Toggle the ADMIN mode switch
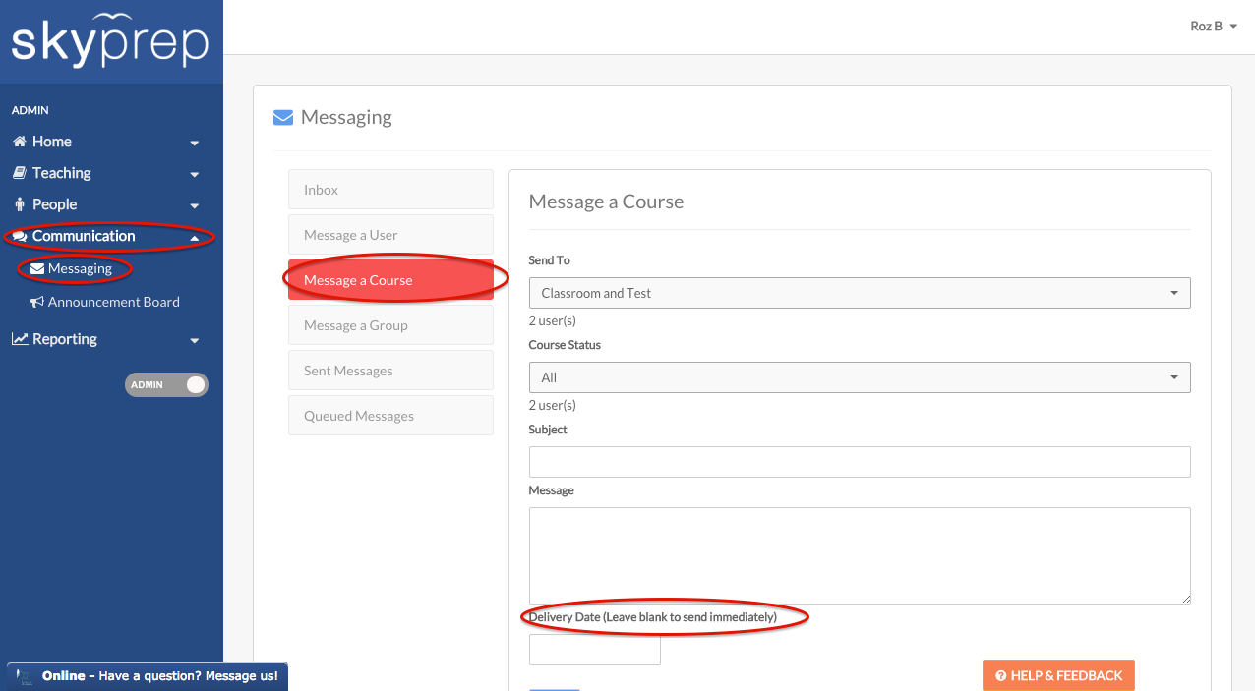This screenshot has height=691, width=1255. pyautogui.click(x=166, y=384)
